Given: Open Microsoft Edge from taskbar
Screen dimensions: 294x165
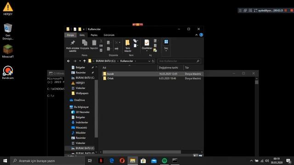Looking at the screenshot, I should [112, 161].
